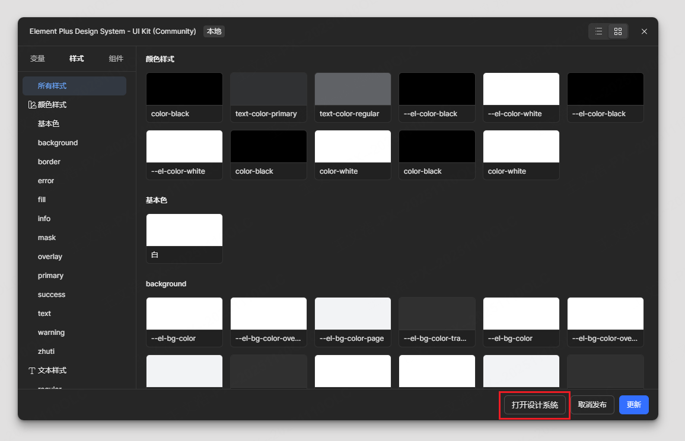Click the 文本样式 text icon
Viewport: 685px width, 441px height.
click(x=32, y=370)
